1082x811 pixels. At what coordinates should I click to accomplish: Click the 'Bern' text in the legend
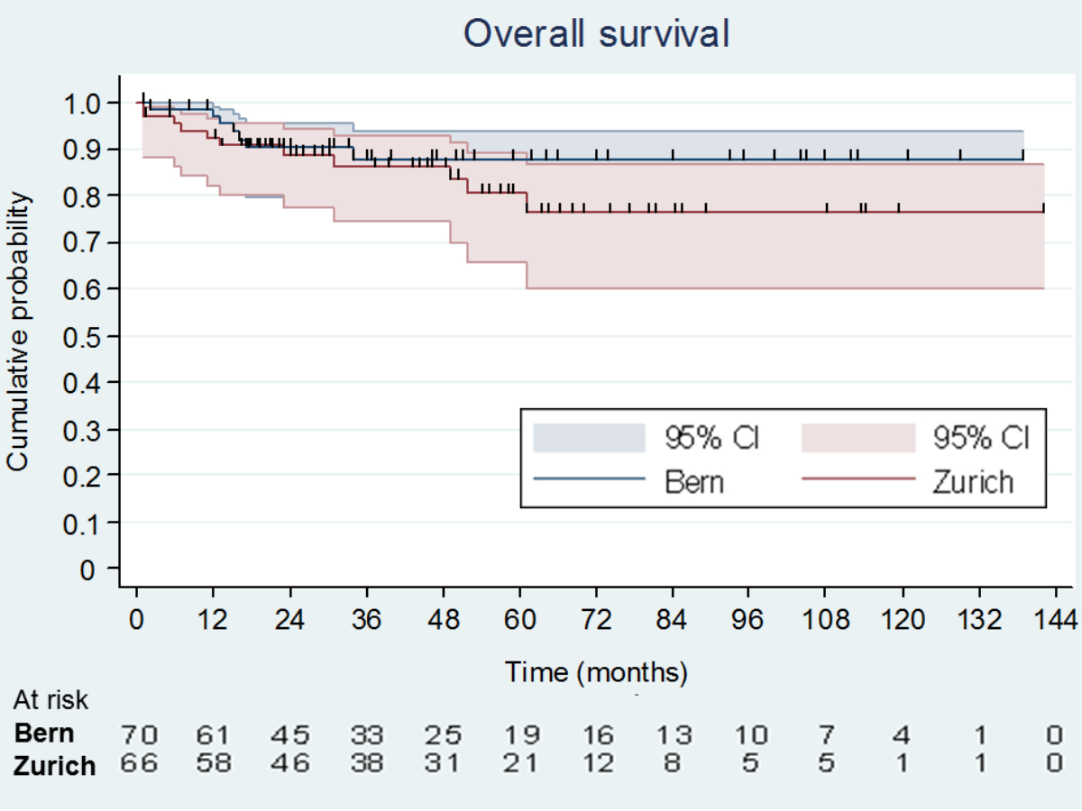click(694, 481)
